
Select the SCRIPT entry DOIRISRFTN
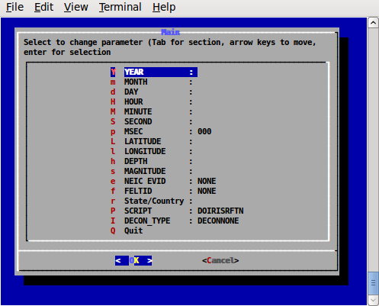[x=177, y=211]
